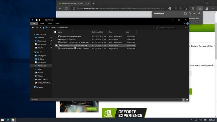
Task: Open address bar history dropdown in Explorer
Action: [x=154, y=28]
